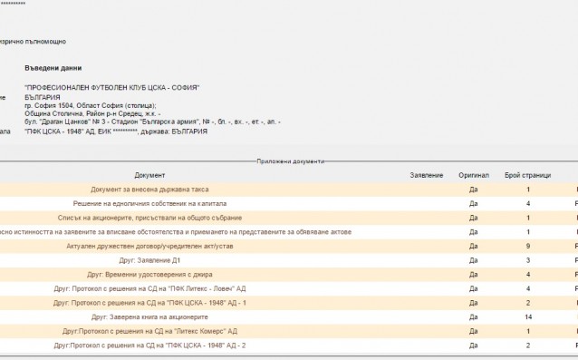This screenshot has width=578, height=360.
Task: Click "Да" in the Временни удостоверения row
Action: pos(474,275)
